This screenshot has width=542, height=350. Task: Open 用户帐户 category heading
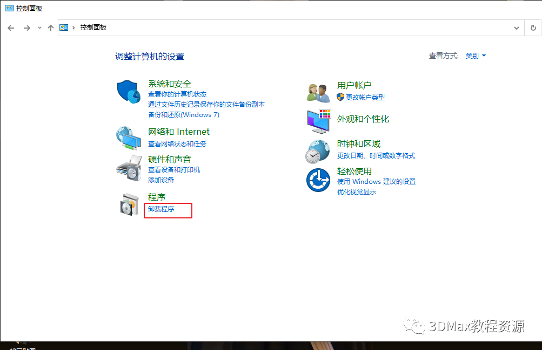tap(354, 86)
